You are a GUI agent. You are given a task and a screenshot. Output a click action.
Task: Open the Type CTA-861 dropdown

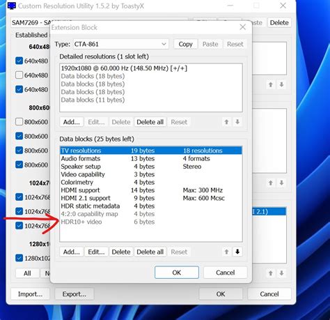coord(121,44)
